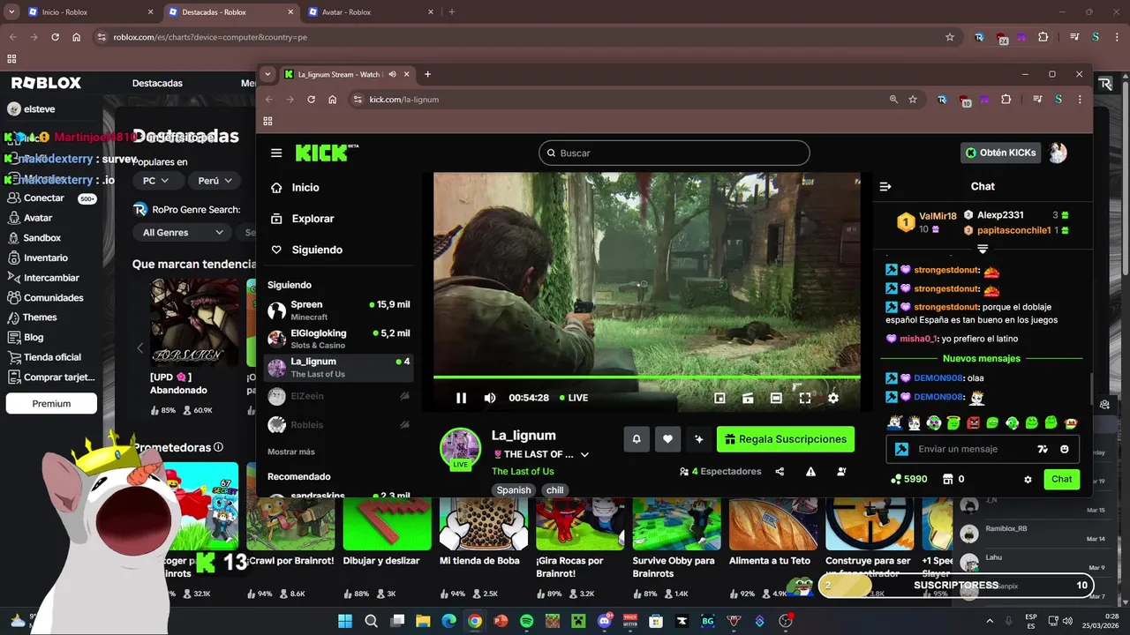Click Nuevos mensajes divider in chat
This screenshot has height=635, width=1130.
982,359
